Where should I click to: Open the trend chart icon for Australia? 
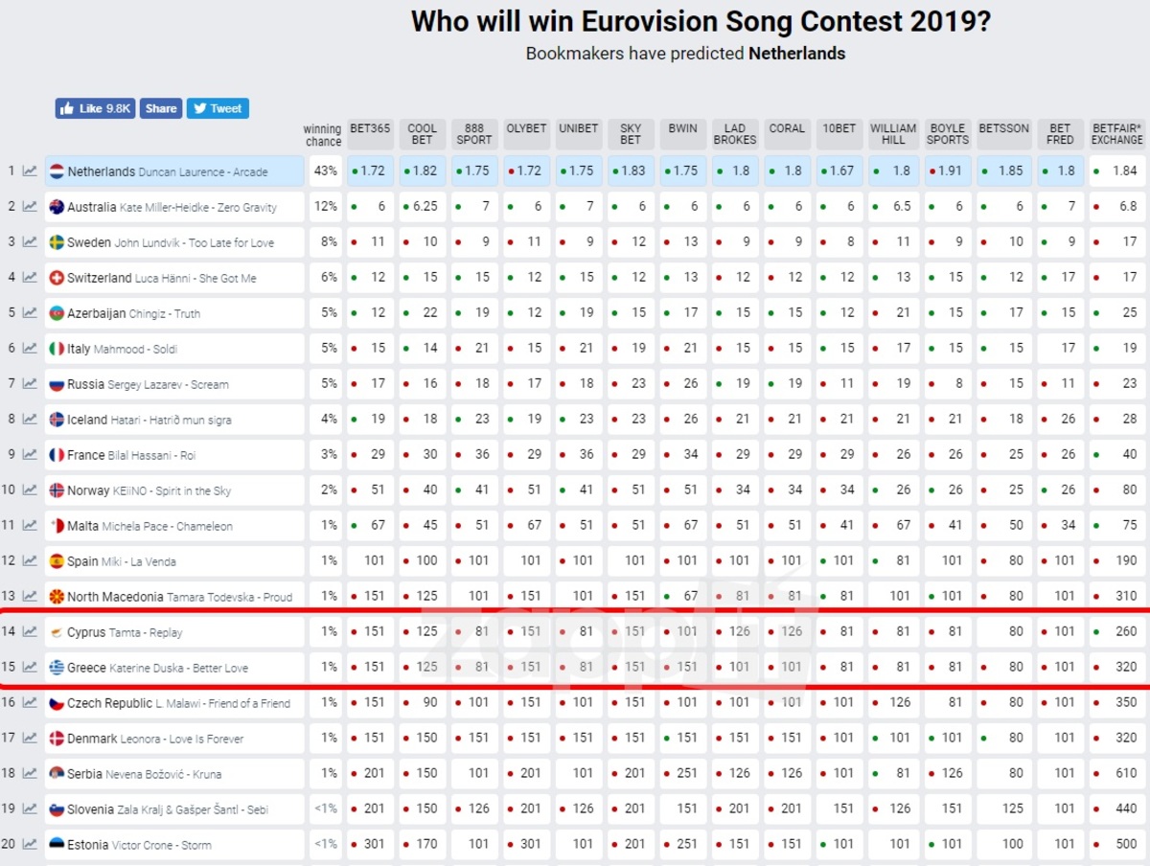[x=30, y=207]
